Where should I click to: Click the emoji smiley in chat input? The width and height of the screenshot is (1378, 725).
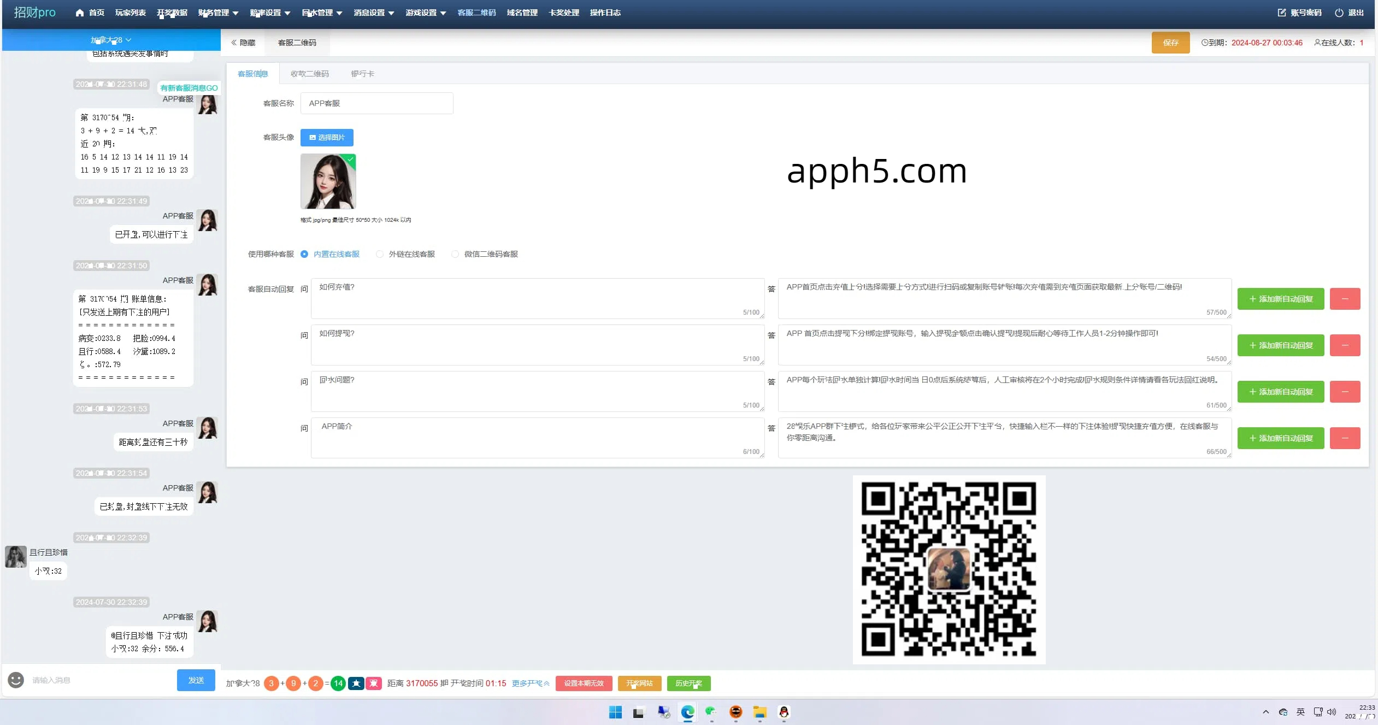coord(16,680)
